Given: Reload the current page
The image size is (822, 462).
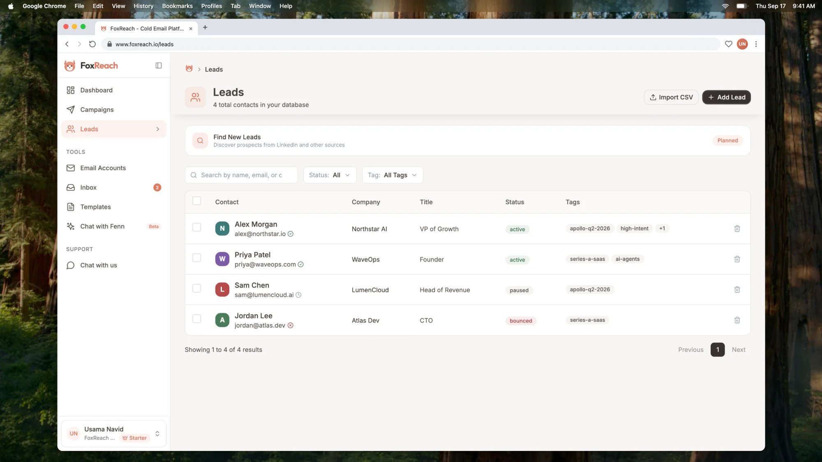Looking at the screenshot, I should 92,44.
